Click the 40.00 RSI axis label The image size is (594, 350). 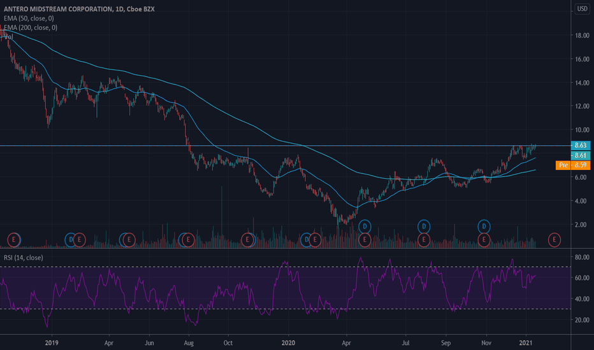tap(583, 299)
